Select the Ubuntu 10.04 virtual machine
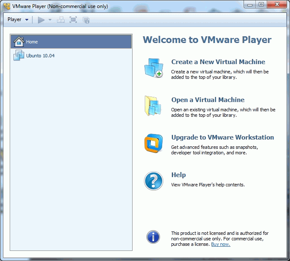Viewport: 290px width, 261px height. (x=71, y=55)
